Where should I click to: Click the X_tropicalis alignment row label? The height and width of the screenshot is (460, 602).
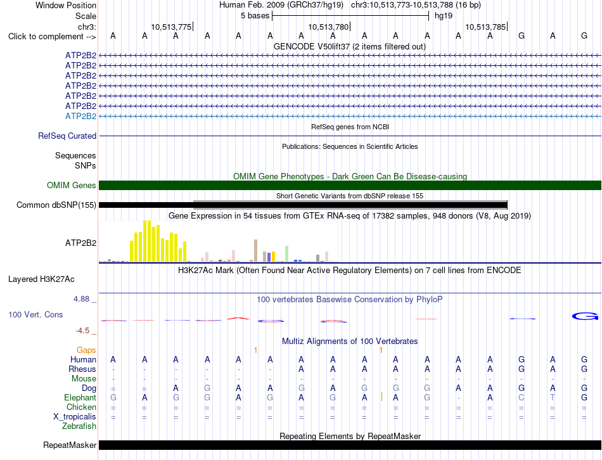75,417
